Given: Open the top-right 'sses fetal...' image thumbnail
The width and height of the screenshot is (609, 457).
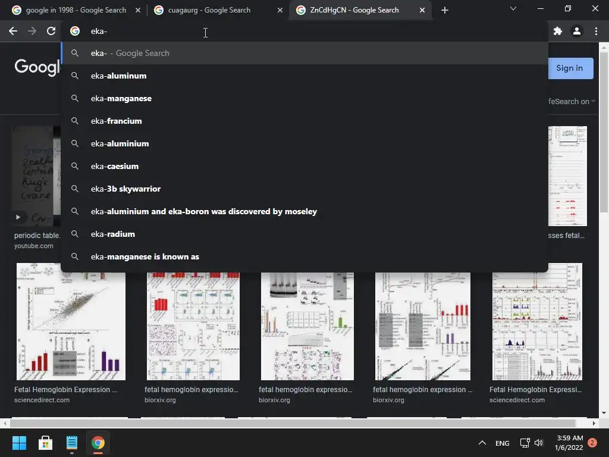Looking at the screenshot, I should (567, 176).
